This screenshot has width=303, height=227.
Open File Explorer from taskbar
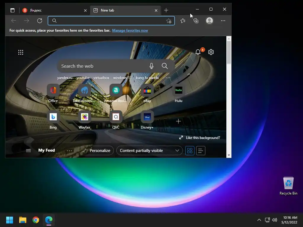pos(23,220)
